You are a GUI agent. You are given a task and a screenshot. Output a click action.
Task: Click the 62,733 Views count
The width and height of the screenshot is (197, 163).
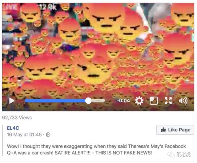[x=17, y=118]
